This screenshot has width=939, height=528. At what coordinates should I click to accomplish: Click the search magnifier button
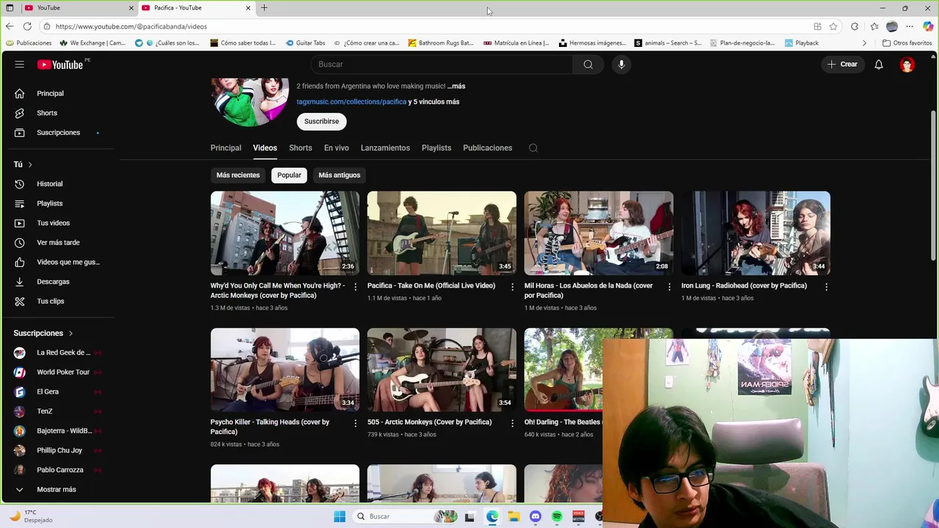[588, 65]
